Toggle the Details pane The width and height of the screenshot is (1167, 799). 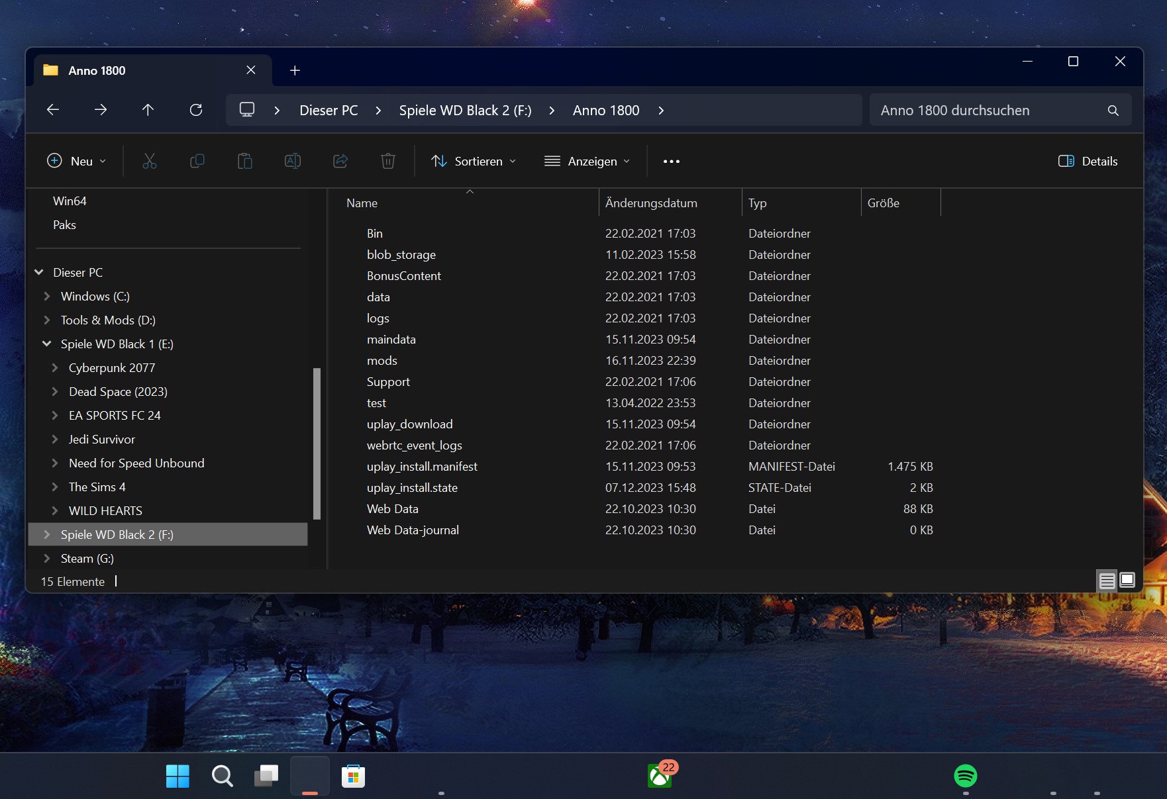[1088, 161]
